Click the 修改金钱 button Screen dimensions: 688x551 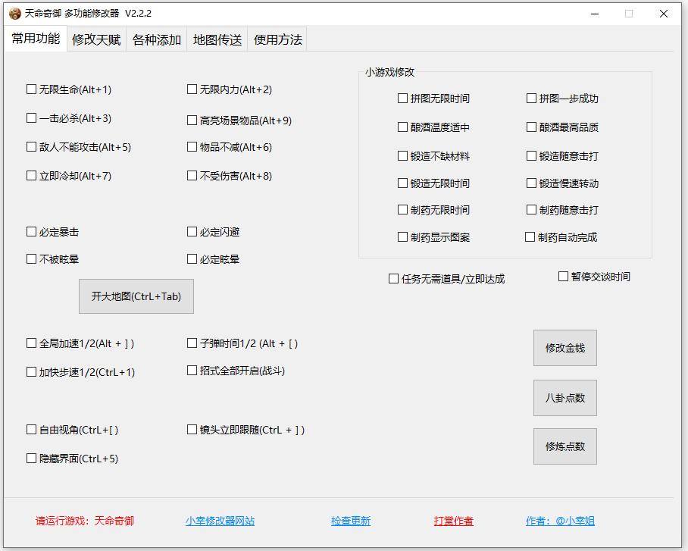(564, 347)
